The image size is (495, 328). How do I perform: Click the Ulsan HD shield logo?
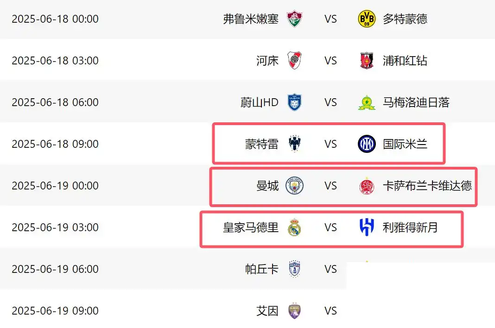pyautogui.click(x=294, y=102)
